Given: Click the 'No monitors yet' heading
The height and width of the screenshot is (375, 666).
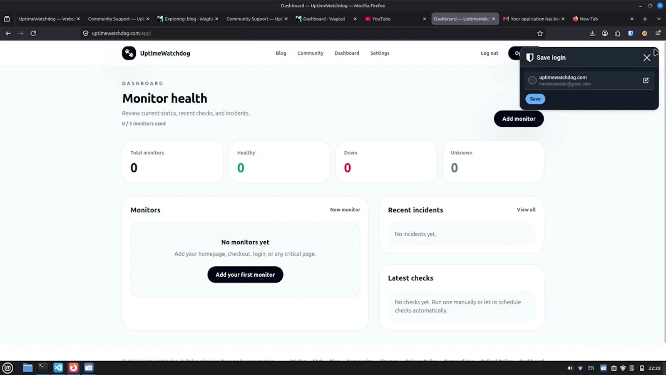Looking at the screenshot, I should 245,242.
